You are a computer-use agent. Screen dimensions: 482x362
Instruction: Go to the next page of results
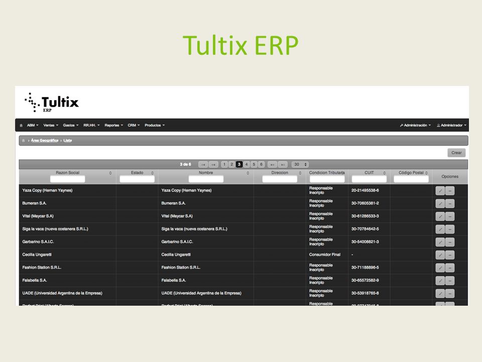click(272, 164)
